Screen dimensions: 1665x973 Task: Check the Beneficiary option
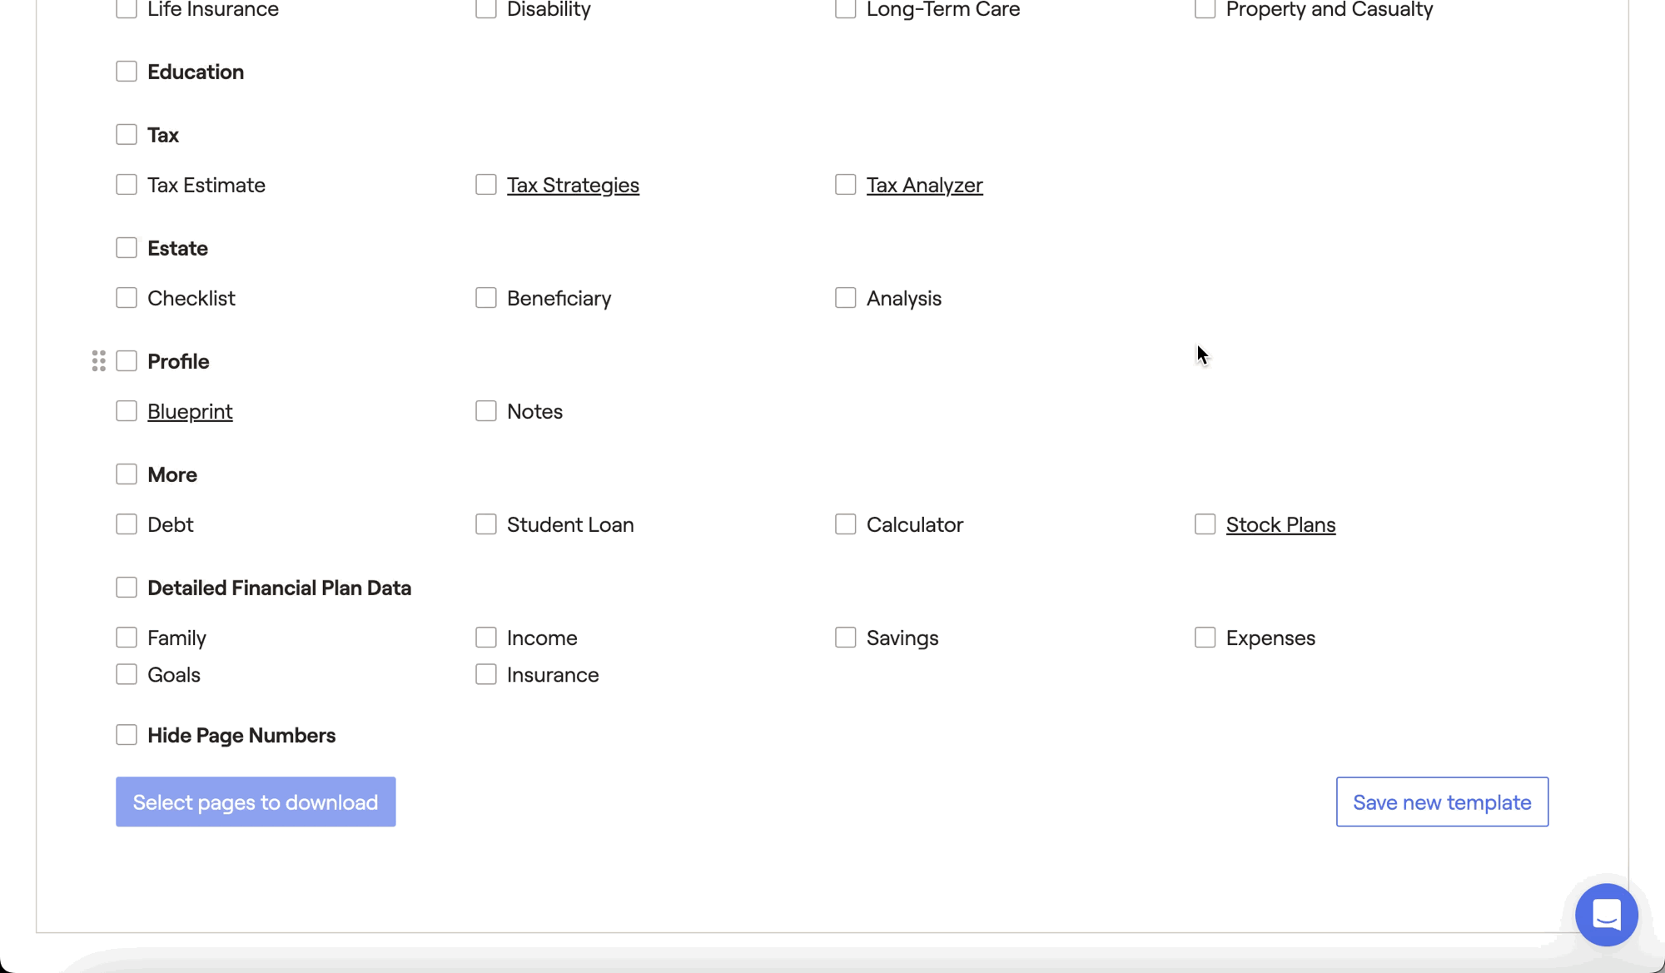(x=486, y=298)
